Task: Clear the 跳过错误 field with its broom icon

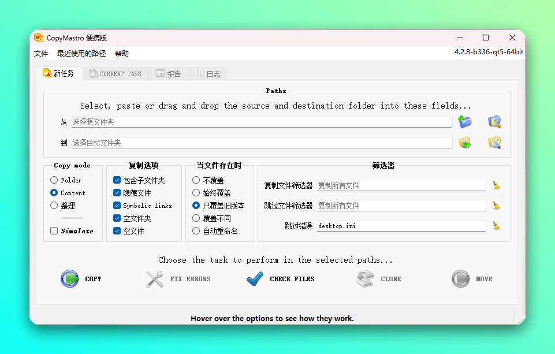Action: click(497, 225)
